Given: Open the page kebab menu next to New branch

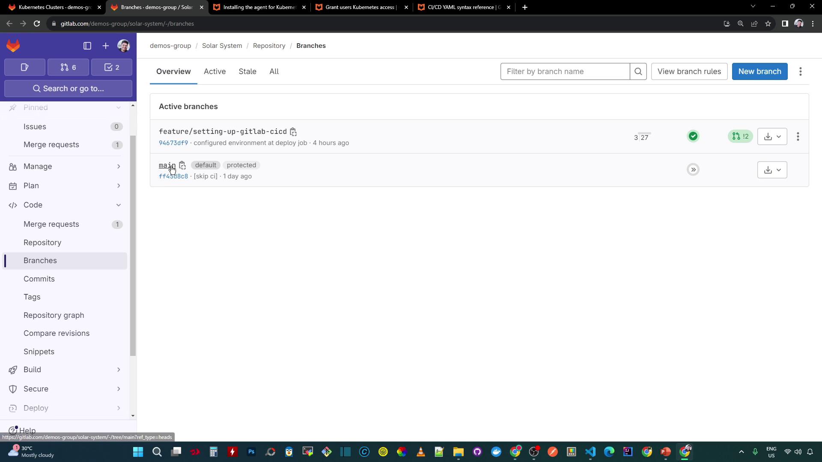Looking at the screenshot, I should (801, 71).
